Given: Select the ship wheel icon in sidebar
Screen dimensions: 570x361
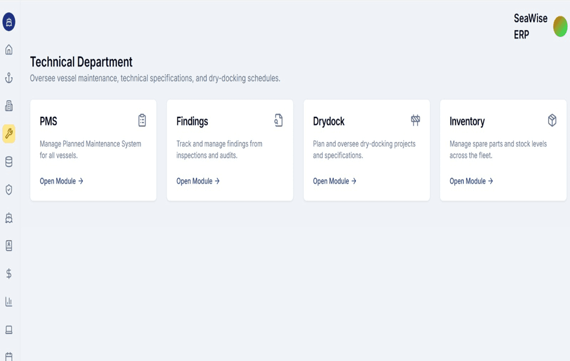Looking at the screenshot, I should (9, 218).
